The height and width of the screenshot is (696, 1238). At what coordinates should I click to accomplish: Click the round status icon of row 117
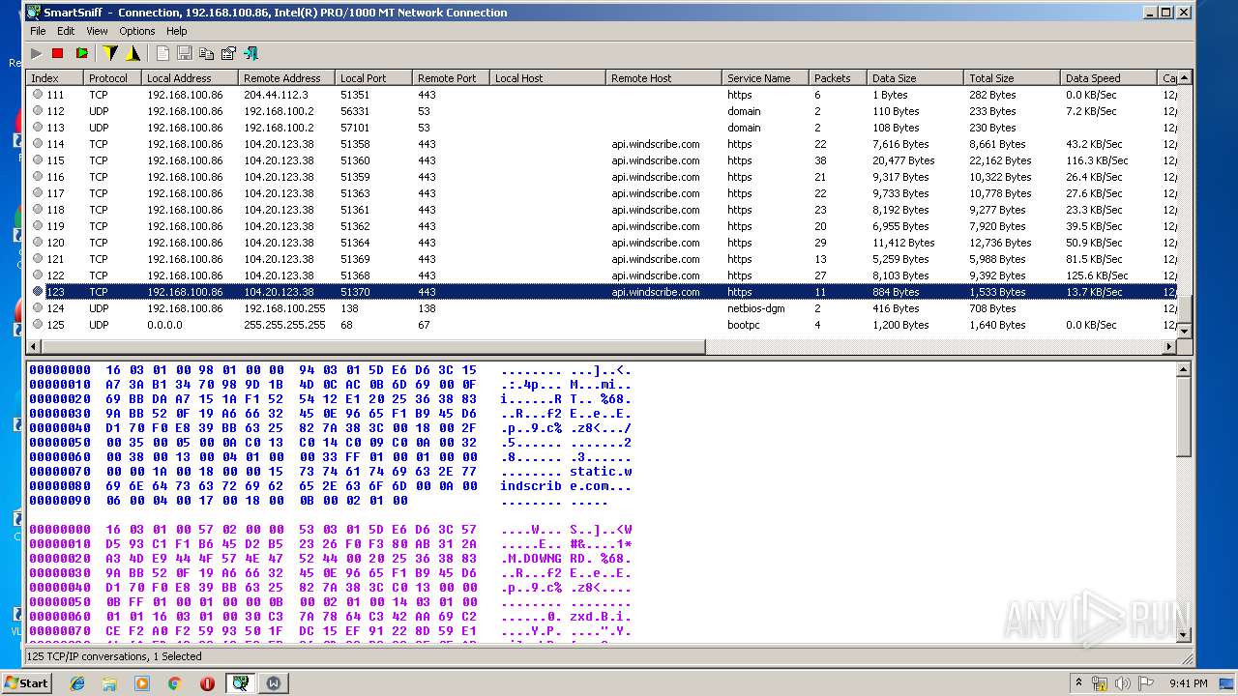pyautogui.click(x=38, y=193)
